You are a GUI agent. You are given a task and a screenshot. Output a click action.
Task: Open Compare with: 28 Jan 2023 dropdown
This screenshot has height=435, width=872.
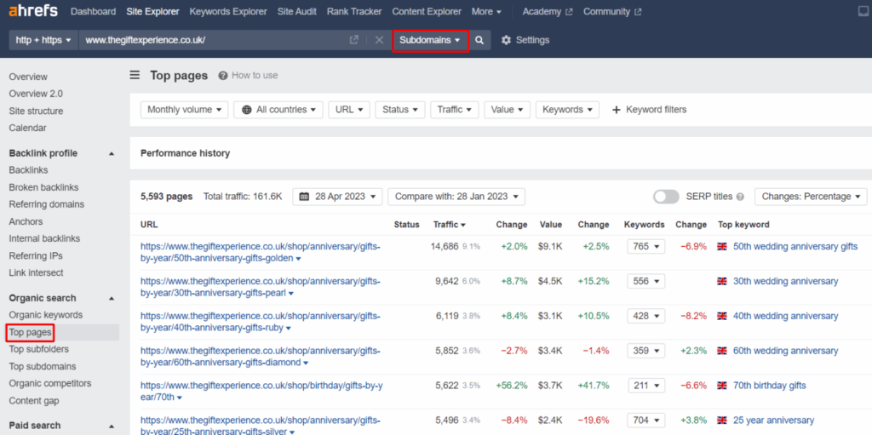[x=456, y=197]
